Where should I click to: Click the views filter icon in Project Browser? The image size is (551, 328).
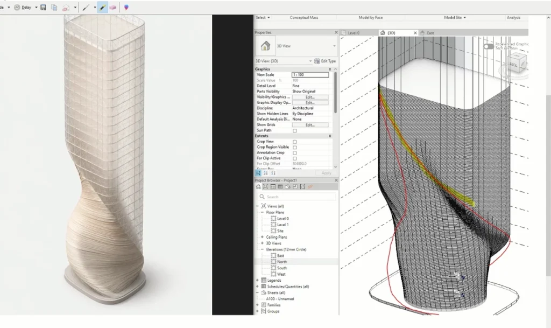266,187
